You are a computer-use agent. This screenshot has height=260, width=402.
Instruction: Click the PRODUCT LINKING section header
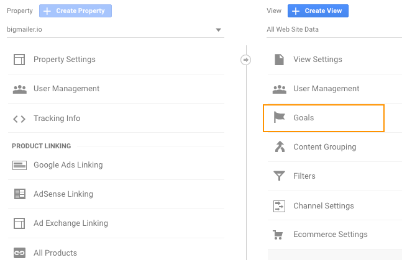(x=41, y=146)
